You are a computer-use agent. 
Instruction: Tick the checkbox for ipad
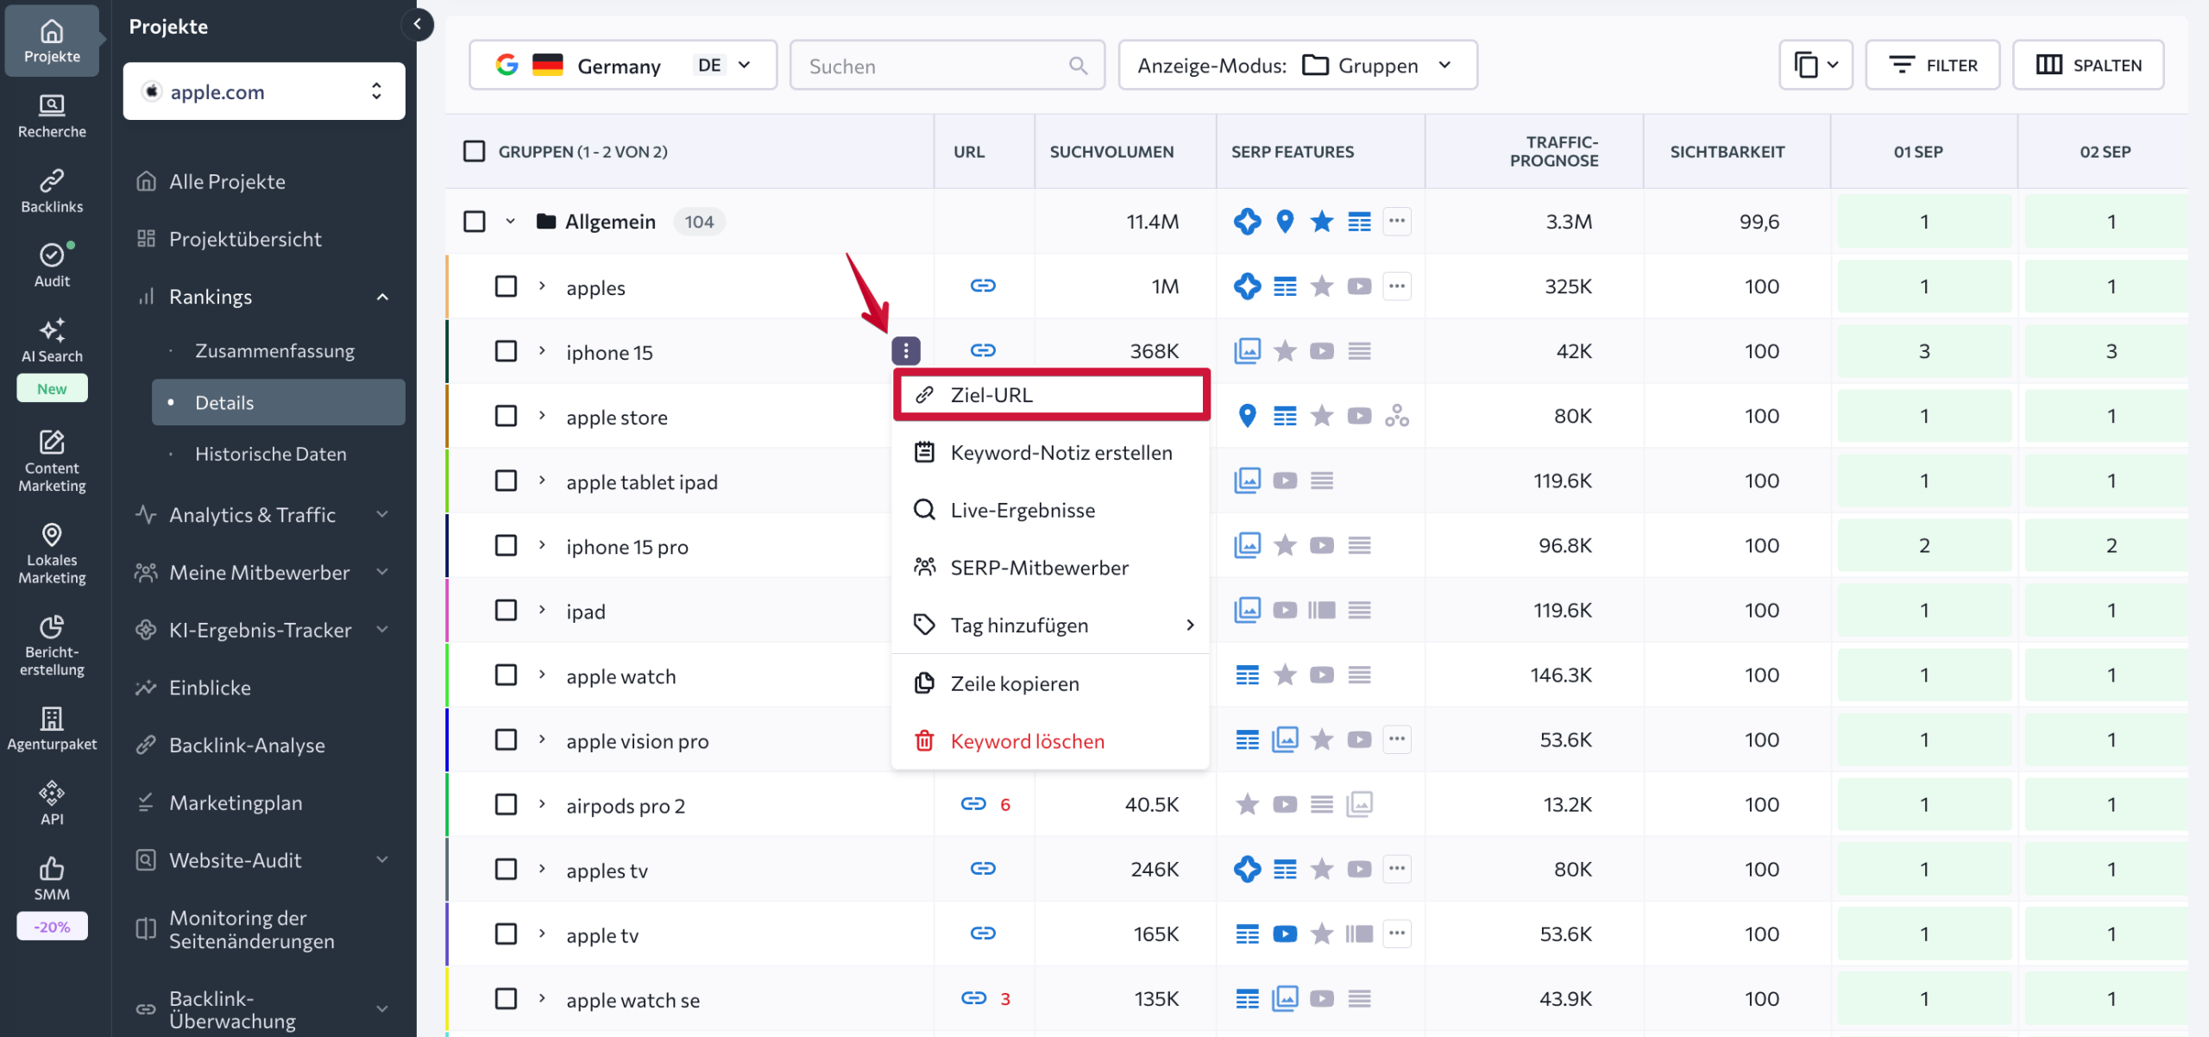(506, 610)
